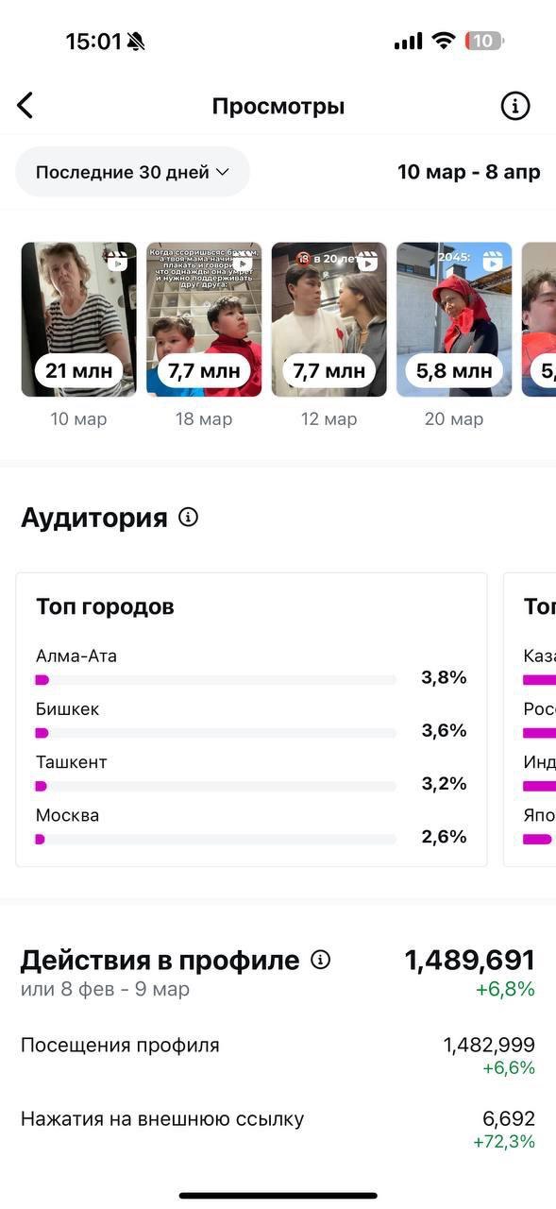Tap reel icon on 5,8 млн thumbnail
Screen dimensions: 556x1209
click(494, 262)
